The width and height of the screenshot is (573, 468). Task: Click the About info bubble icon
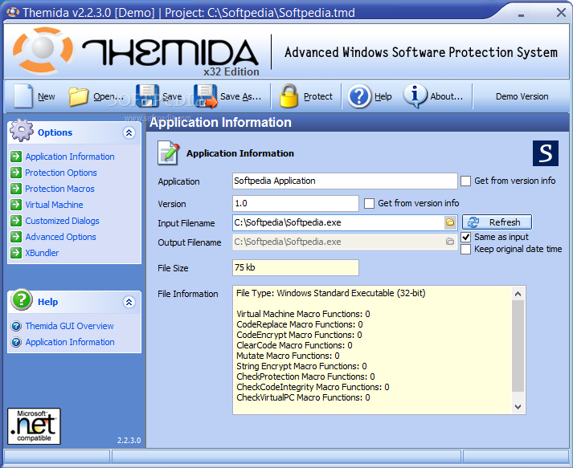(x=415, y=96)
